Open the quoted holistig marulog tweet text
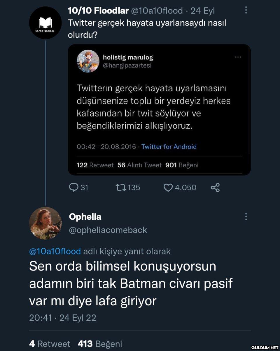The image size is (280, 351). (154, 107)
